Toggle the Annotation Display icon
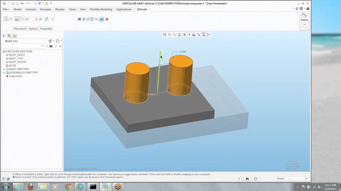This screenshot has width=341, height=191. coord(203,35)
